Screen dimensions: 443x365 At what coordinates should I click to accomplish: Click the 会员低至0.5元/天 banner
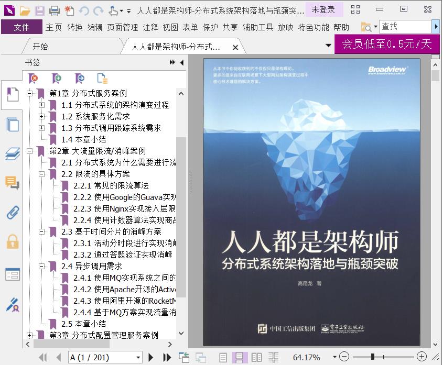pos(387,44)
